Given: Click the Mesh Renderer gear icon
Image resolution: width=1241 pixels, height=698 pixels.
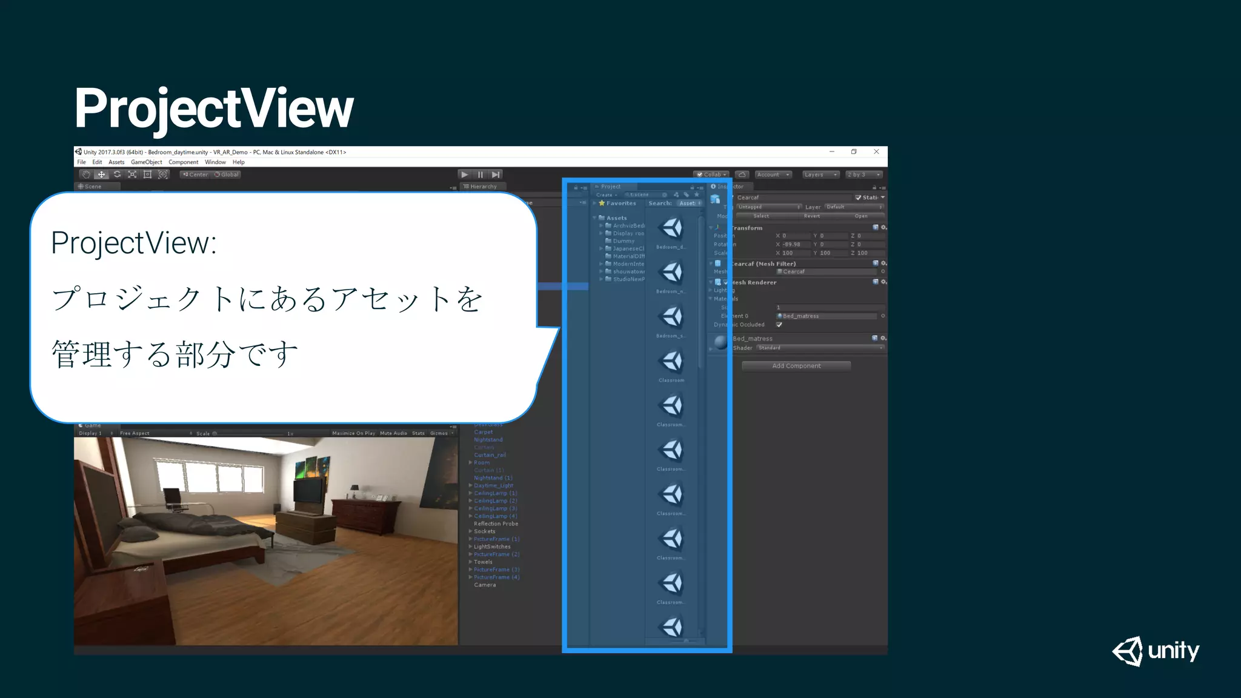Looking at the screenshot, I should (x=883, y=282).
